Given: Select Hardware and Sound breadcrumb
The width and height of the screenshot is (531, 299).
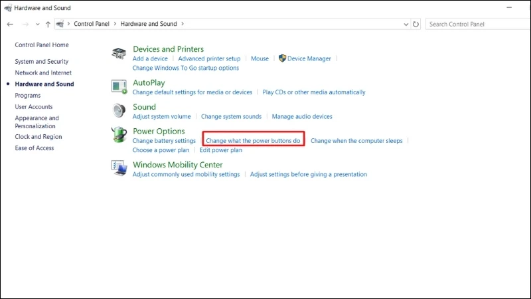Looking at the screenshot, I should point(149,24).
